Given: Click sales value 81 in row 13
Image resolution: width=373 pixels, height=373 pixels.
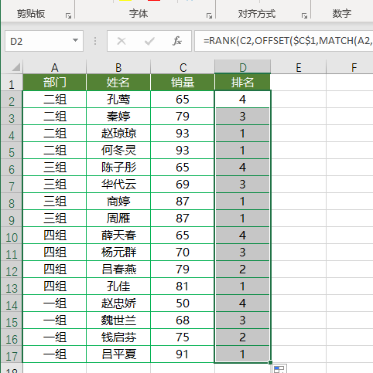Looking at the screenshot, I should pos(183,287).
